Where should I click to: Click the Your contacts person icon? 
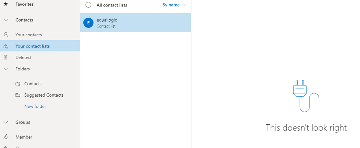click(x=6, y=35)
